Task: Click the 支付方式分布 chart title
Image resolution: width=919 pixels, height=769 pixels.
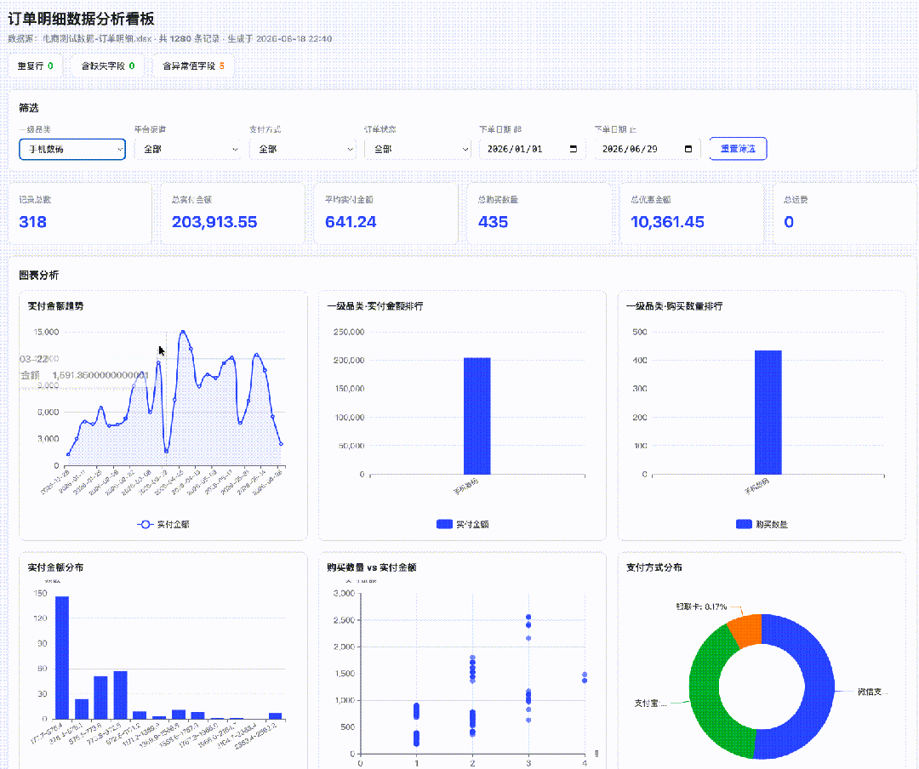Action: [x=654, y=567]
